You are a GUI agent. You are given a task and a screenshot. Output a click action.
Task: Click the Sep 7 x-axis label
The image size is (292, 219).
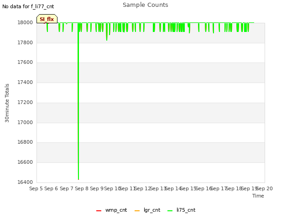(x=67, y=188)
